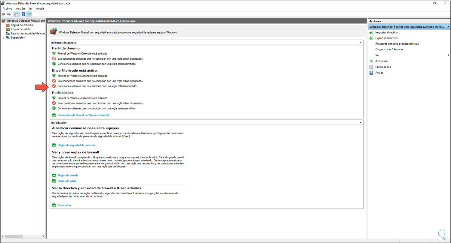Choose Restaurar directiva predeterminada
Image resolution: width=451 pixels, height=243 pixels.
(397, 44)
